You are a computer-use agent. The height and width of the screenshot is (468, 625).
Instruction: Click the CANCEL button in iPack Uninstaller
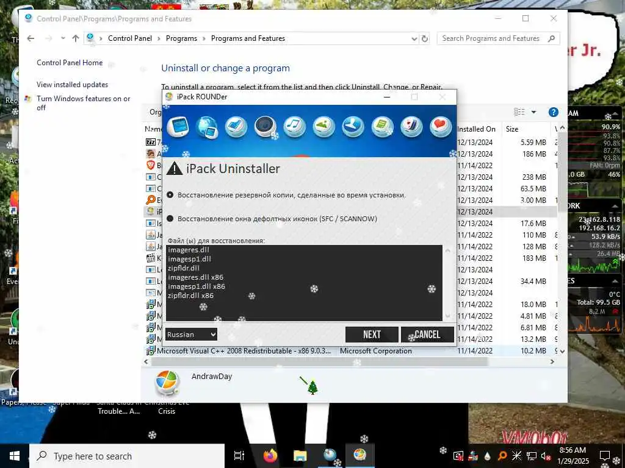pyautogui.click(x=427, y=335)
